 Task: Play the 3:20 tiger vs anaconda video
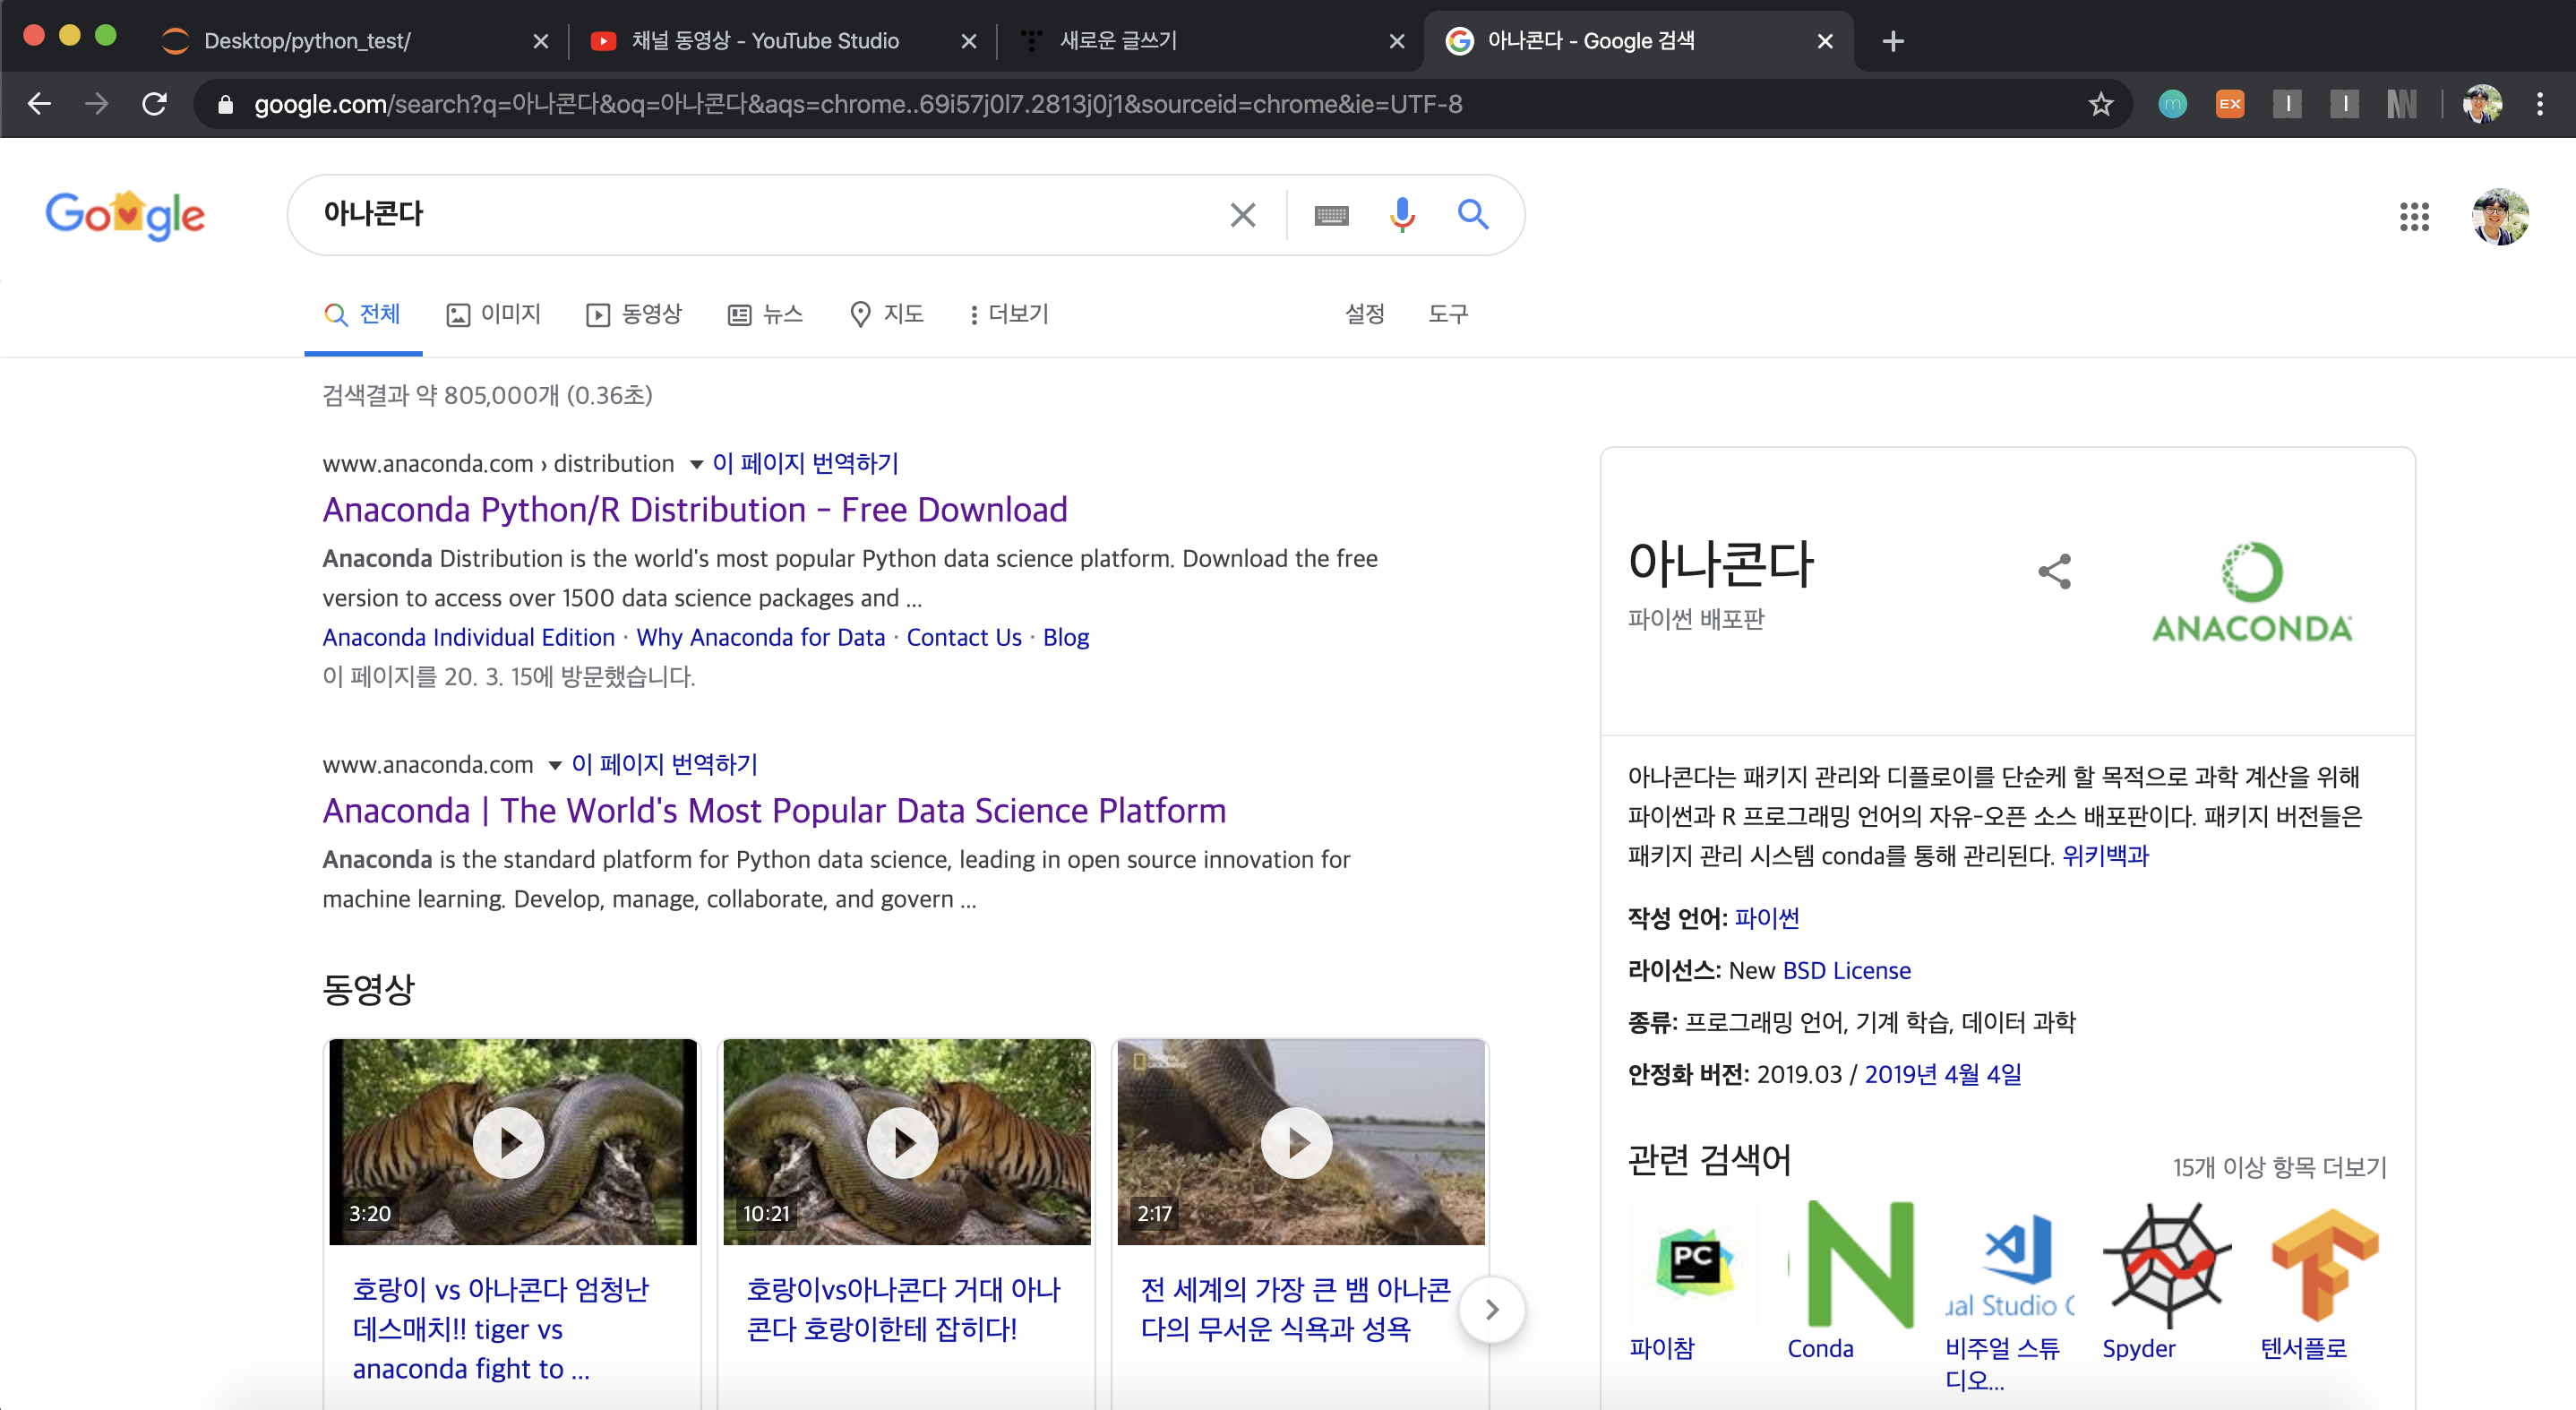(x=510, y=1142)
